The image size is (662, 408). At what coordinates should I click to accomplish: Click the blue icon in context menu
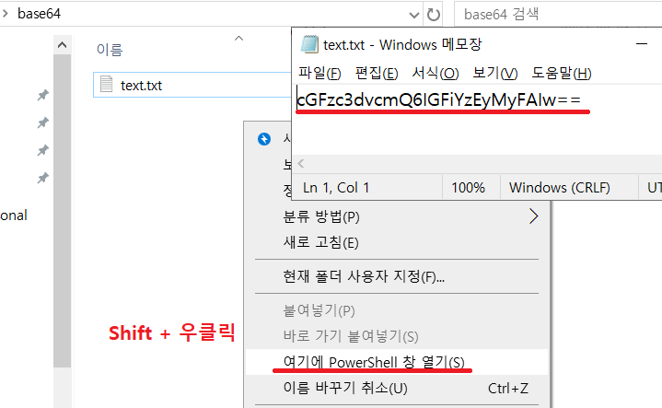click(x=264, y=139)
